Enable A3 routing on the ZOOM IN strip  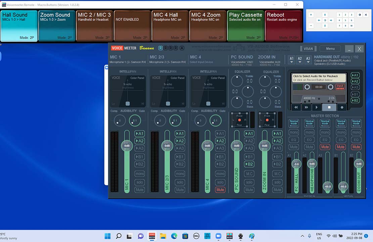[277, 148]
